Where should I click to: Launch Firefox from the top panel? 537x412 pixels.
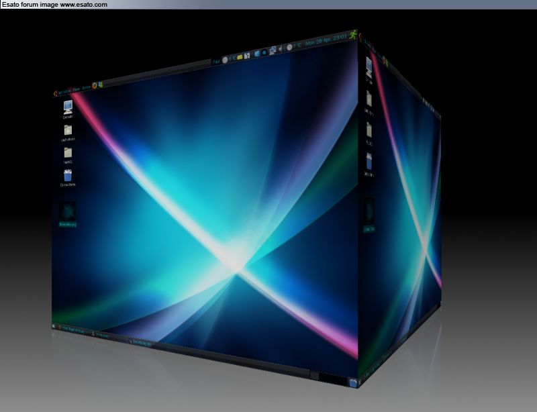pyautogui.click(x=95, y=85)
